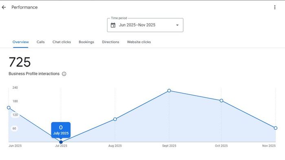Click the Aug 2025 axis label
The width and height of the screenshot is (285, 160).
click(x=115, y=146)
